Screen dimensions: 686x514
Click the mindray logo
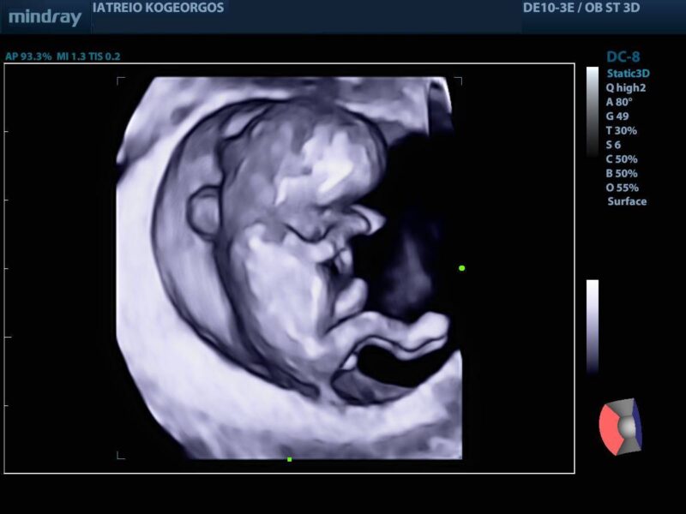45,17
